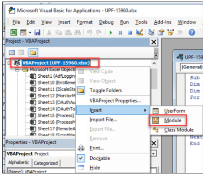This screenshot has height=175, width=203.
Task: Select Sheet1 (AdfLogging) in project tree
Action: (x=56, y=76)
